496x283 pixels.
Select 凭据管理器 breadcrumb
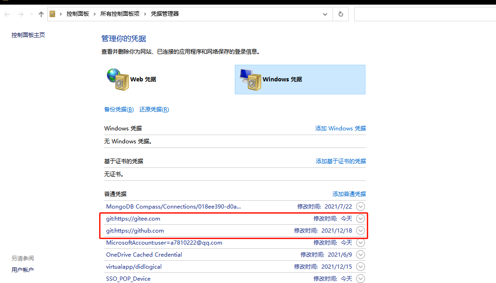click(165, 14)
